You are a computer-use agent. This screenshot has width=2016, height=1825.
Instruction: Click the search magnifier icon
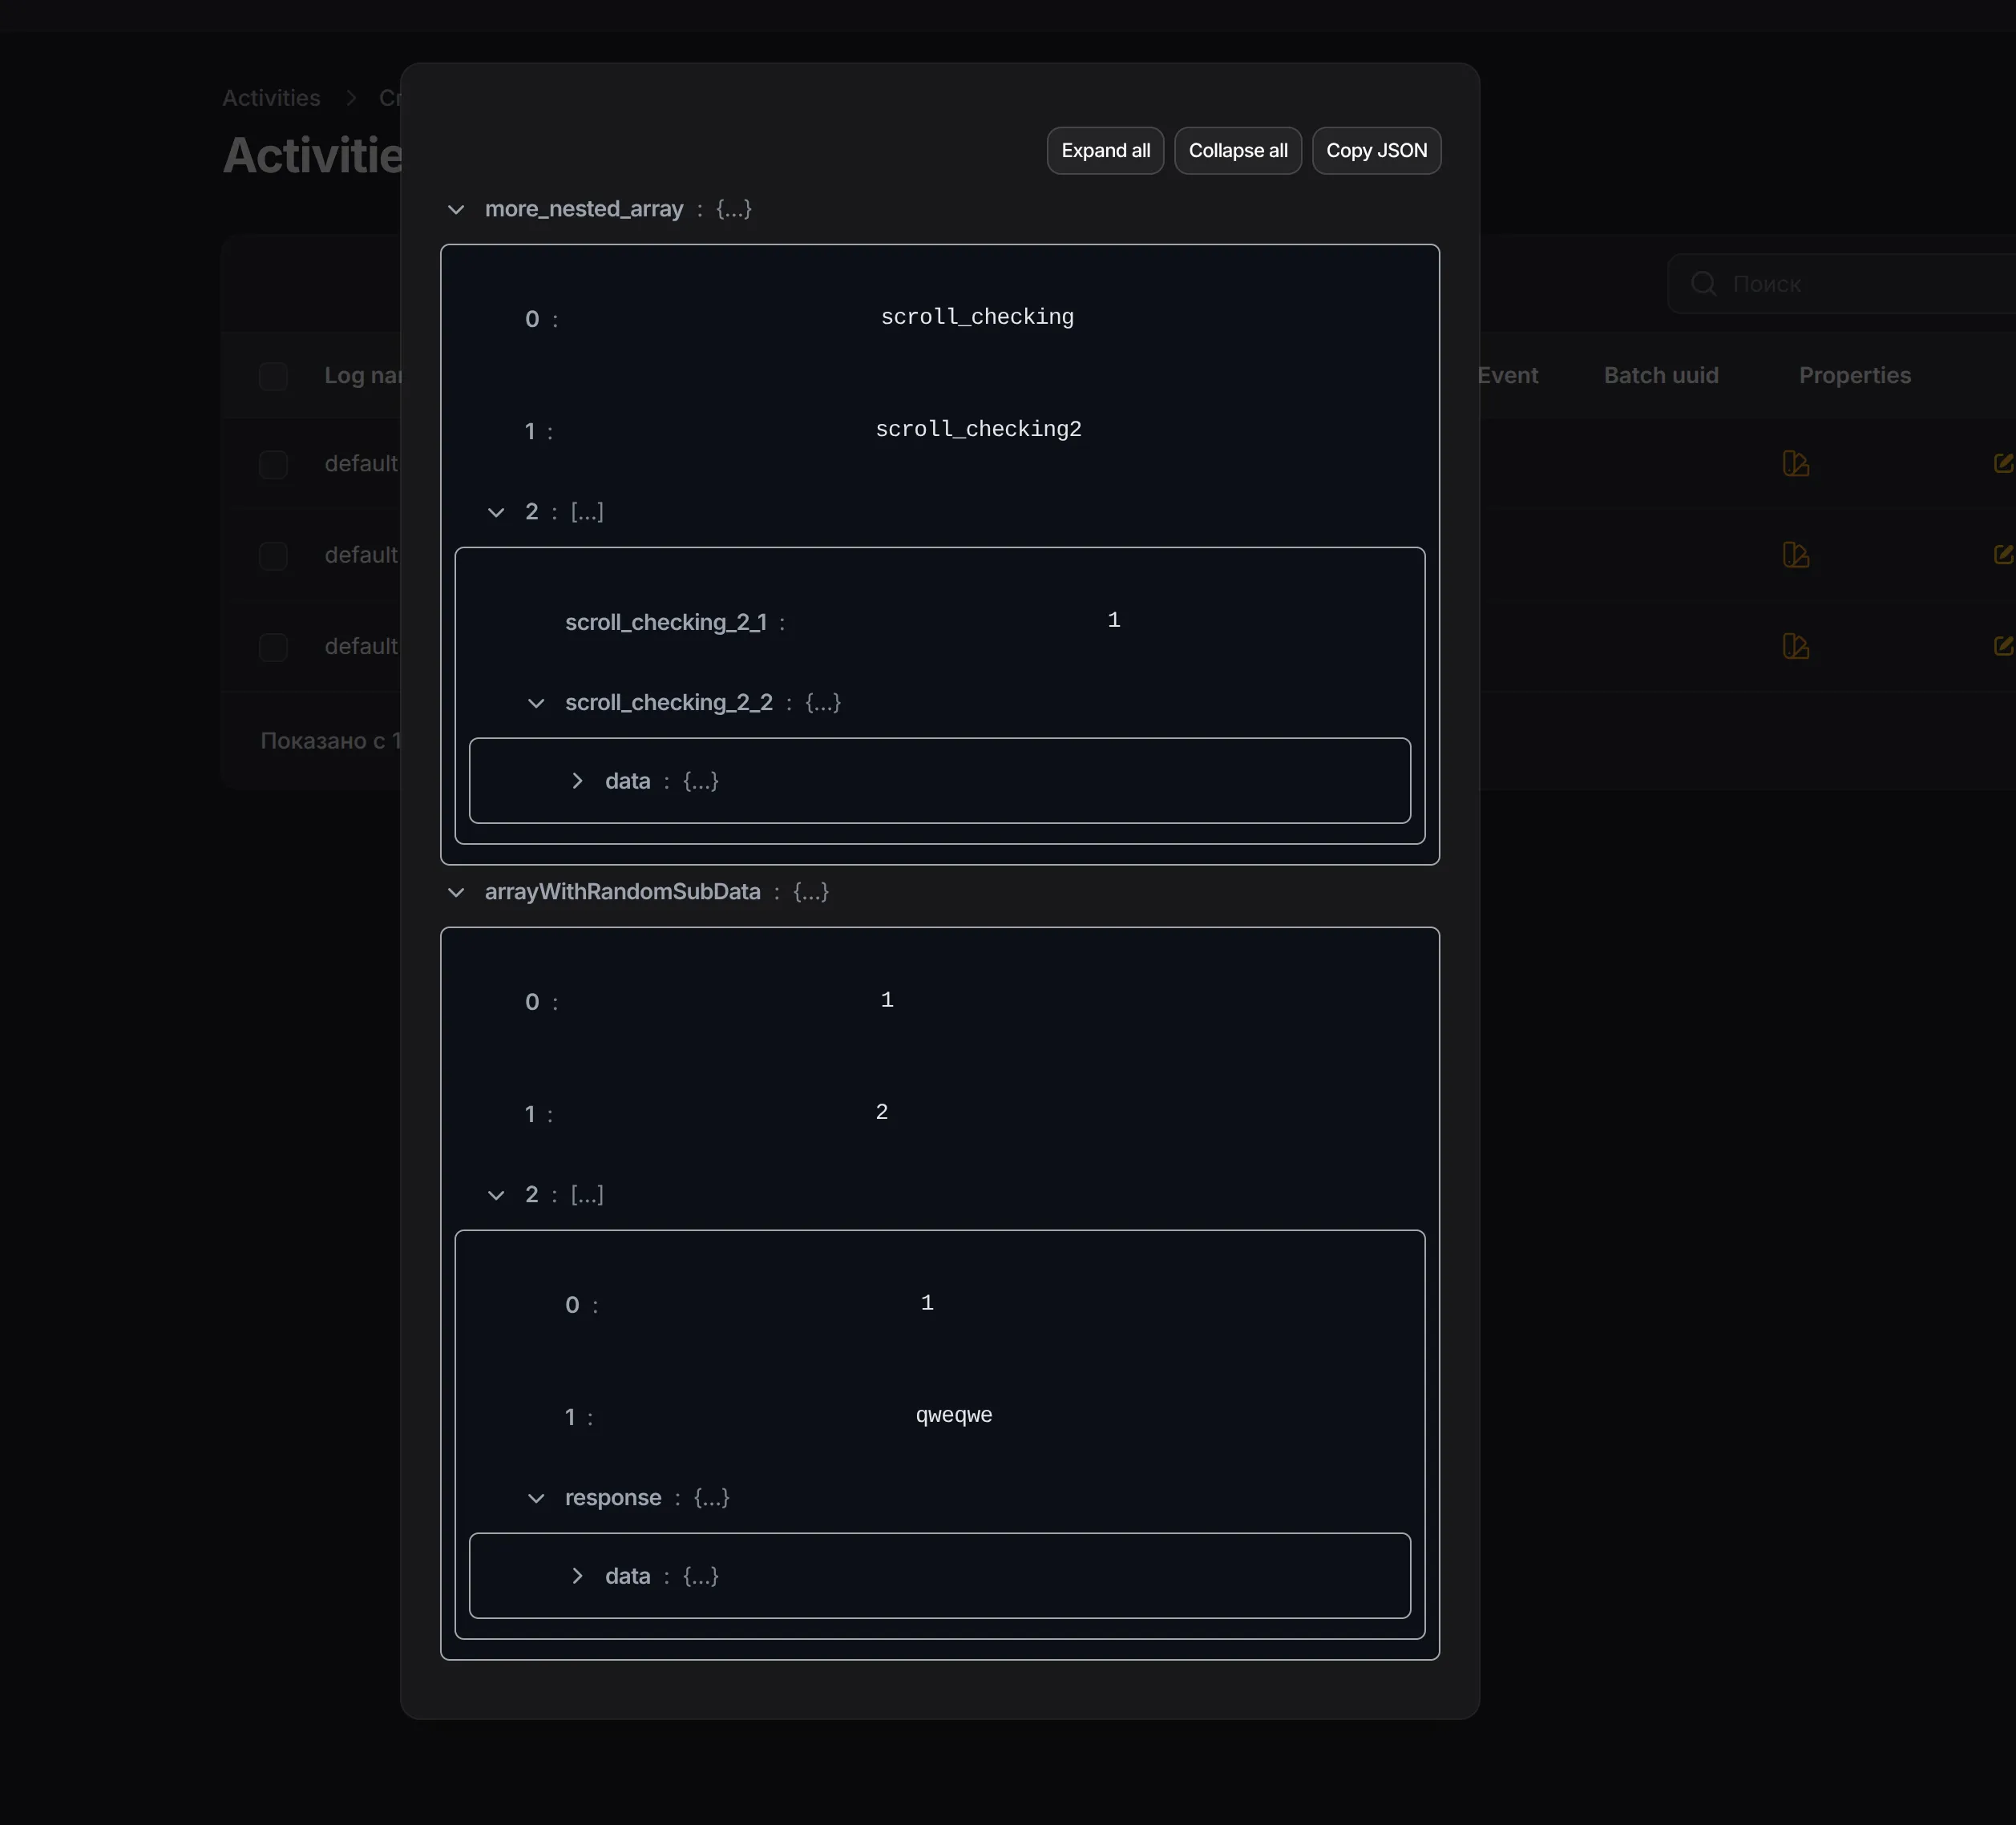tap(1703, 284)
